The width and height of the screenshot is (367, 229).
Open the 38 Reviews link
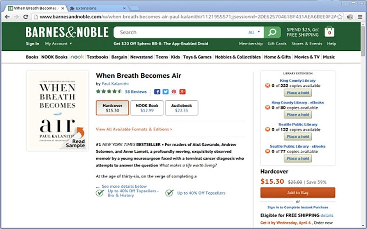(x=136, y=92)
